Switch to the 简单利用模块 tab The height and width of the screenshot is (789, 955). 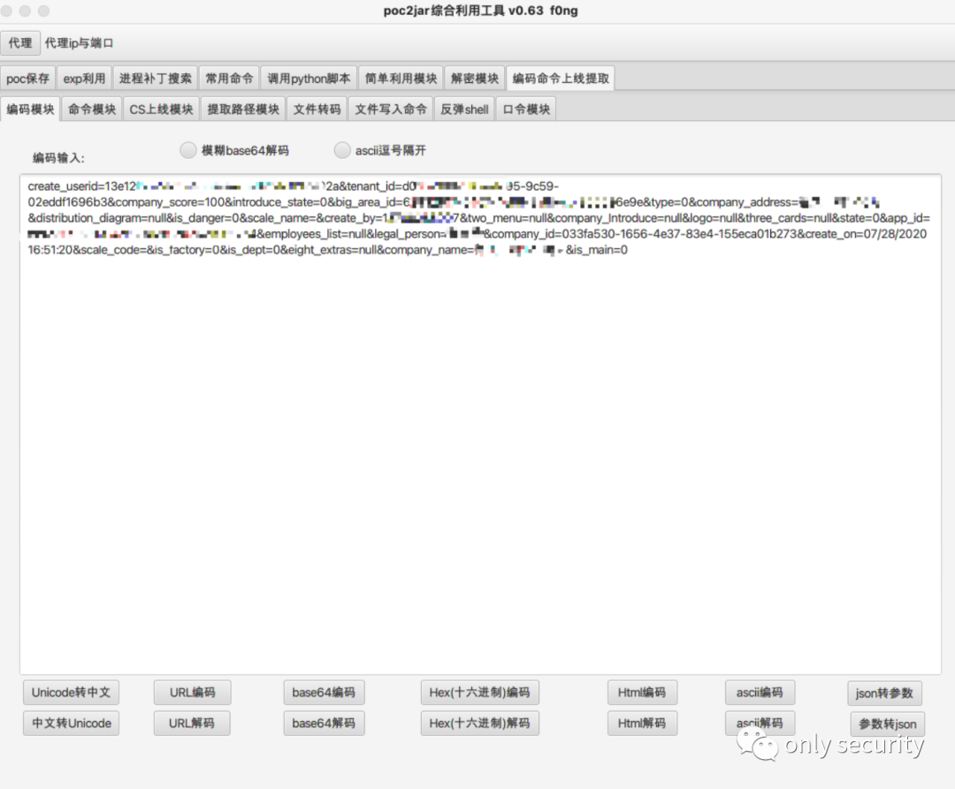[x=401, y=79]
